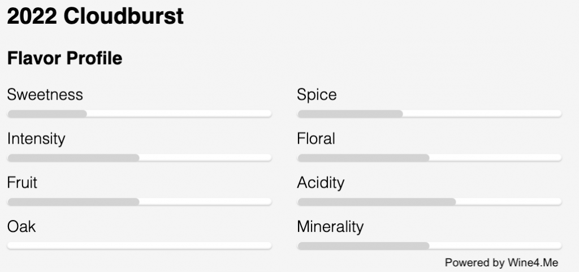This screenshot has height=272, width=579.
Task: Click the 2022 Cloudburst title
Action: click(96, 16)
